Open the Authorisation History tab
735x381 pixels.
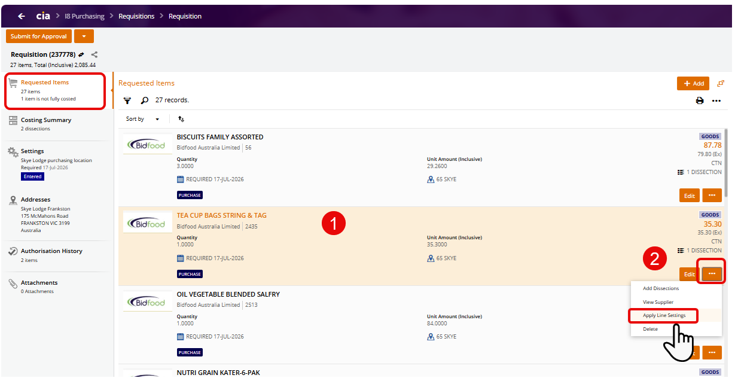[56, 255]
